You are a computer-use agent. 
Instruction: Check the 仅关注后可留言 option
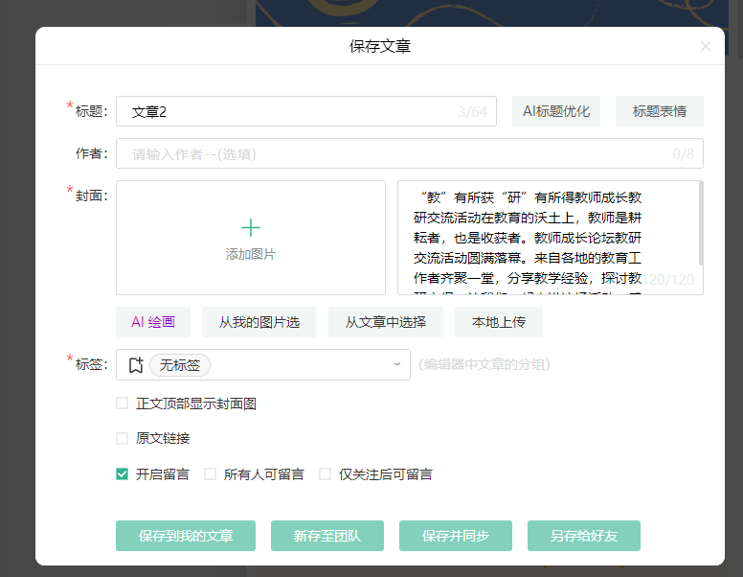(x=325, y=473)
